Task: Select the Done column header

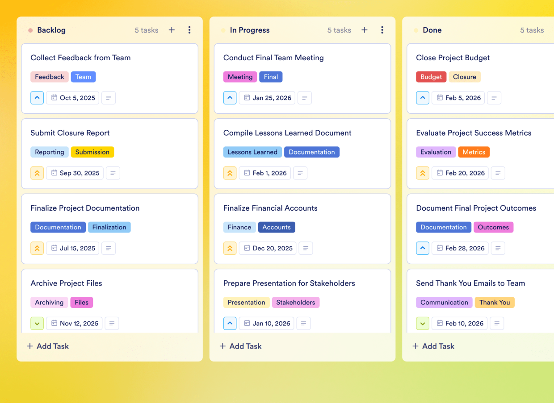Action: [x=432, y=30]
